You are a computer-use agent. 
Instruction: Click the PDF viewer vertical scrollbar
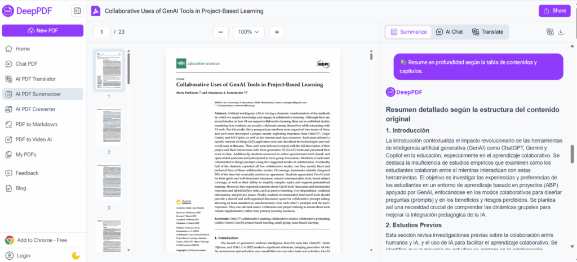point(371,56)
